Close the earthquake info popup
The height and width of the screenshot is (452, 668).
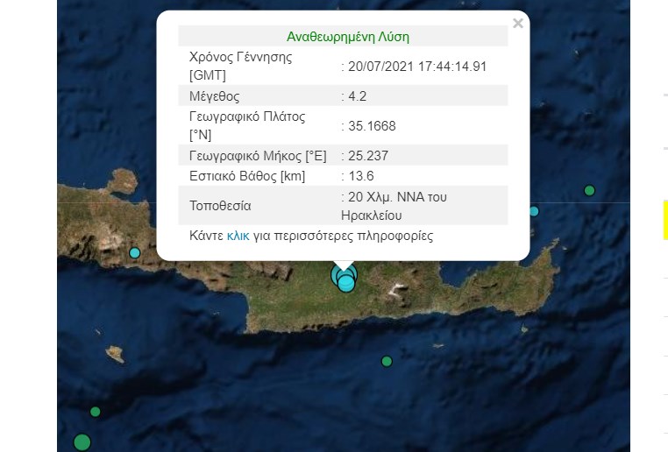coord(517,24)
